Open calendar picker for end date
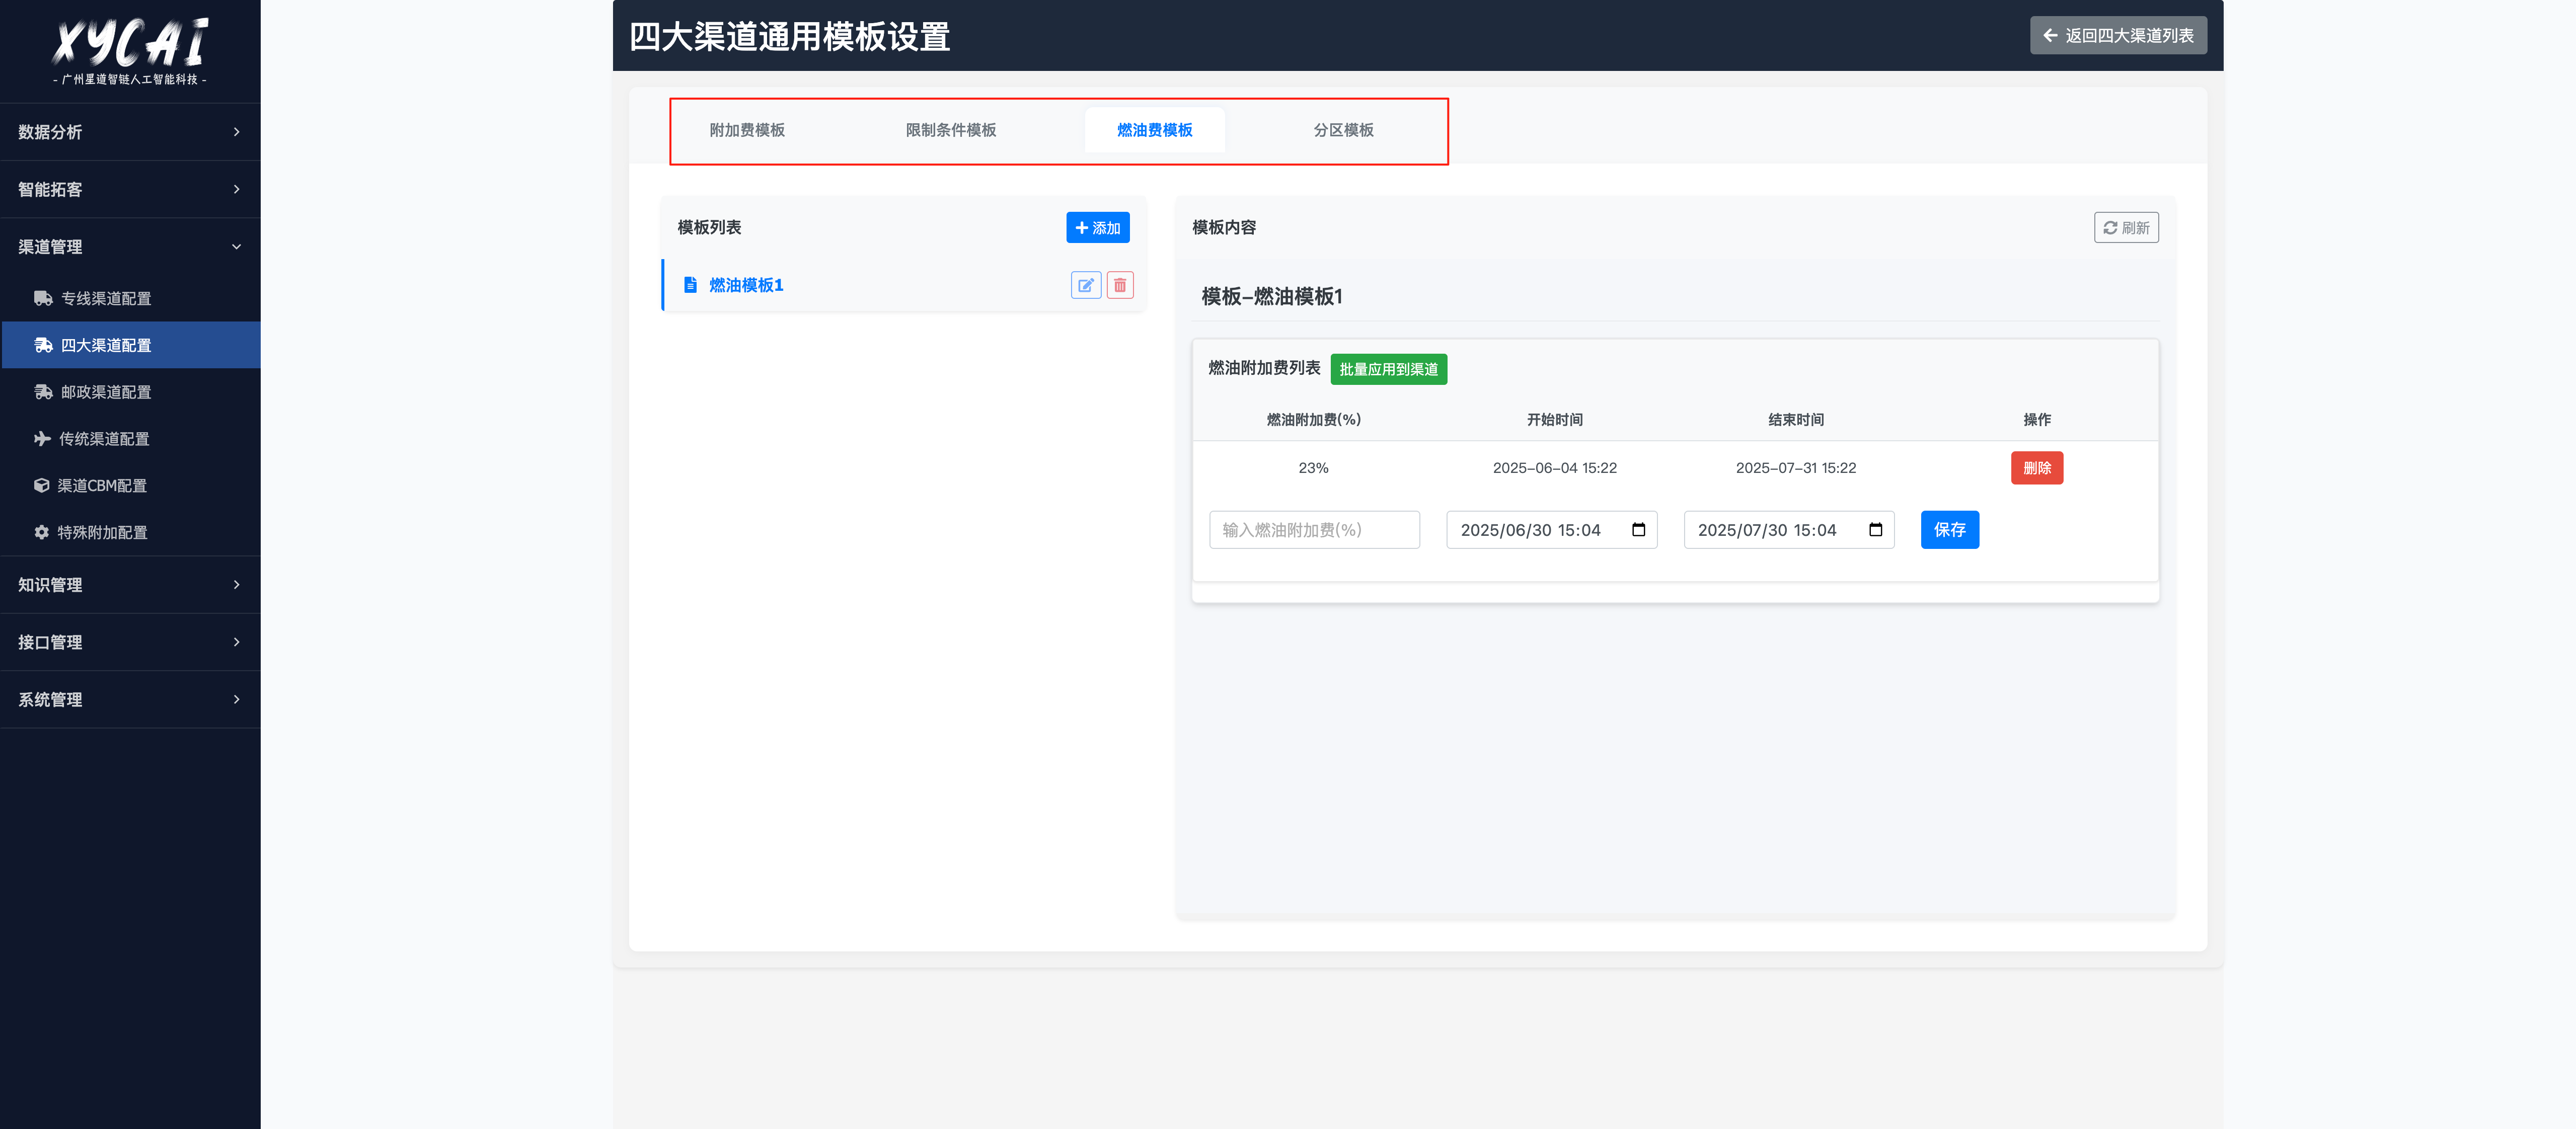Viewport: 2576px width, 1129px height. tap(1875, 530)
